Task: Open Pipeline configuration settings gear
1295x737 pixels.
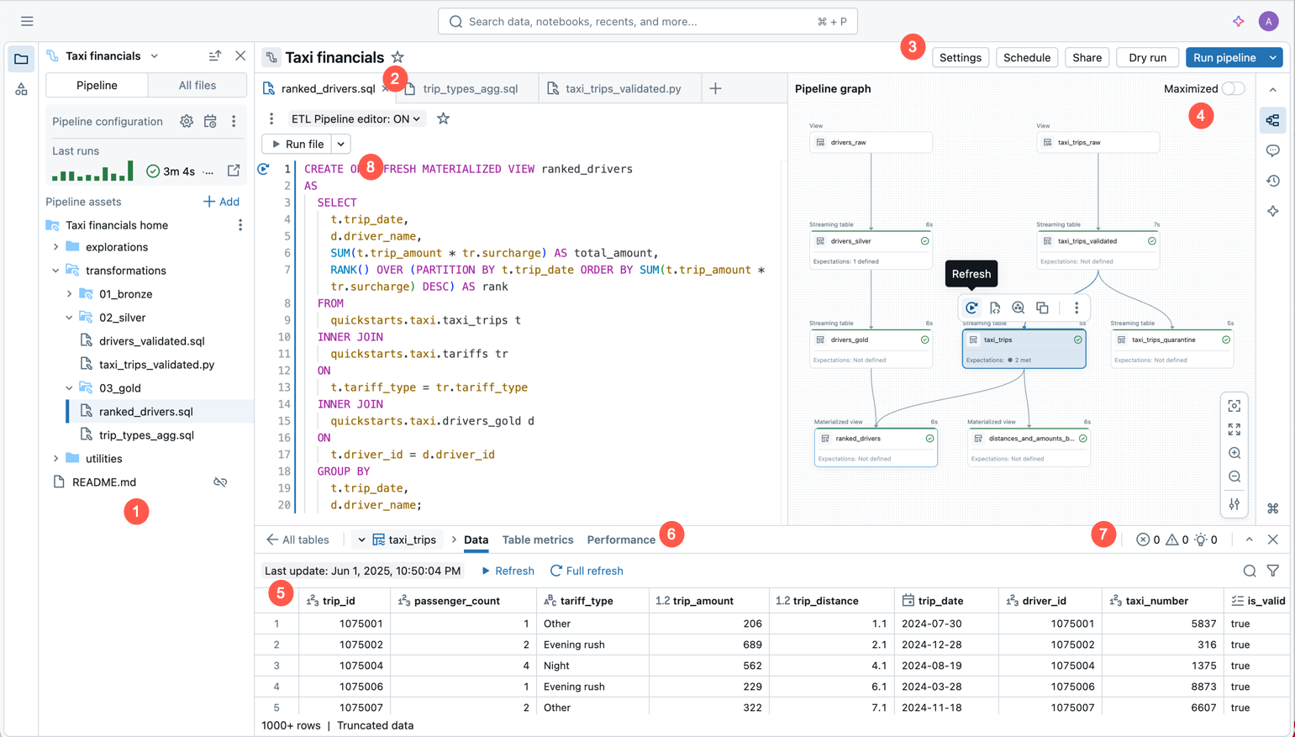Action: 186,121
